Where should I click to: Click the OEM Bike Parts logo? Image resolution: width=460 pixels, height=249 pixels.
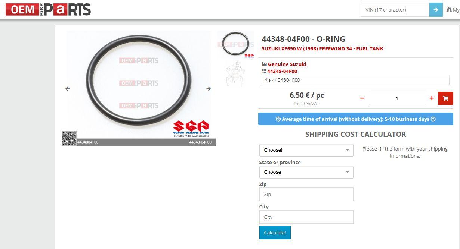coord(48,10)
